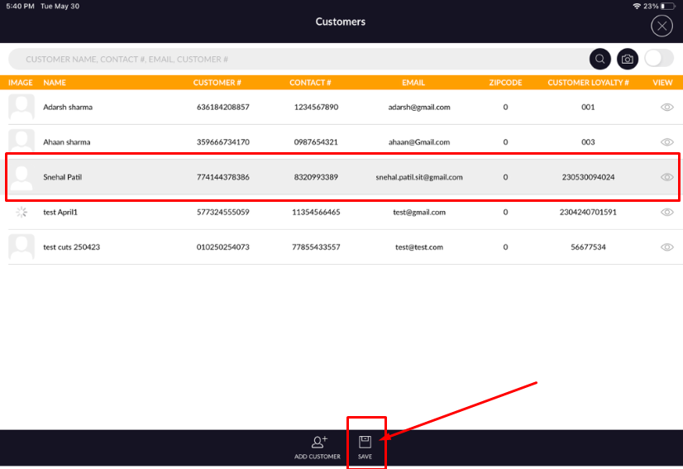Viewport: 683px width, 469px height.
Task: View details for Ahaan sharma
Action: coord(666,142)
